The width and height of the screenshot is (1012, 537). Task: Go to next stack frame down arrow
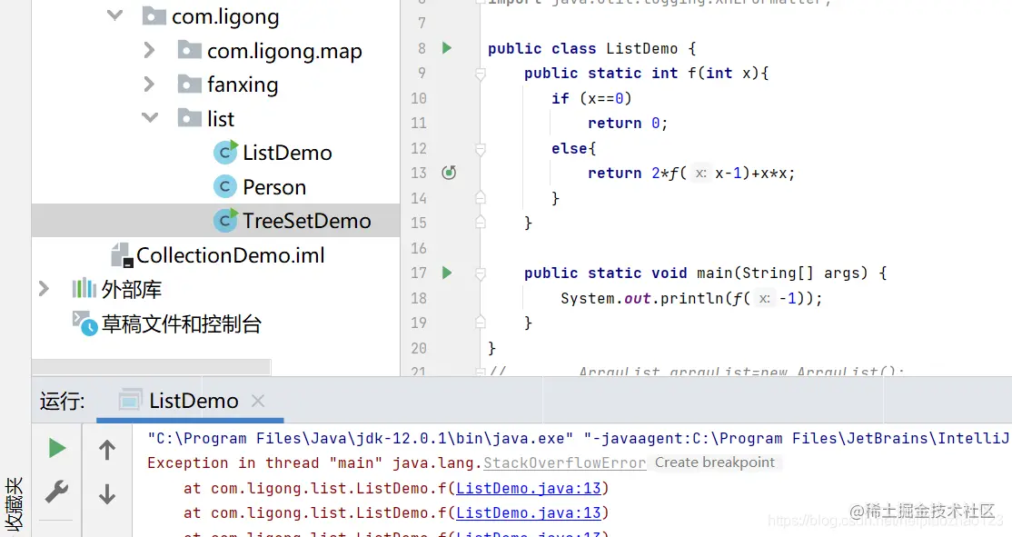(x=107, y=493)
